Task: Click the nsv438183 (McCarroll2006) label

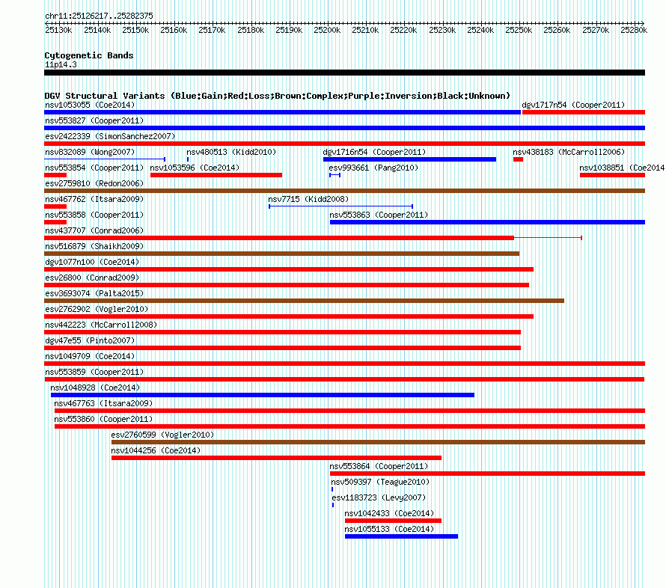Action: [x=569, y=152]
